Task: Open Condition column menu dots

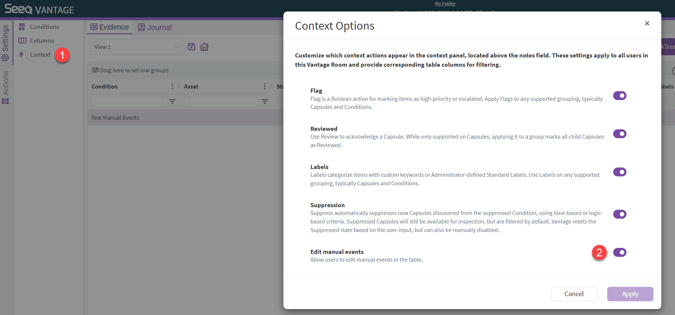Action: pyautogui.click(x=172, y=86)
